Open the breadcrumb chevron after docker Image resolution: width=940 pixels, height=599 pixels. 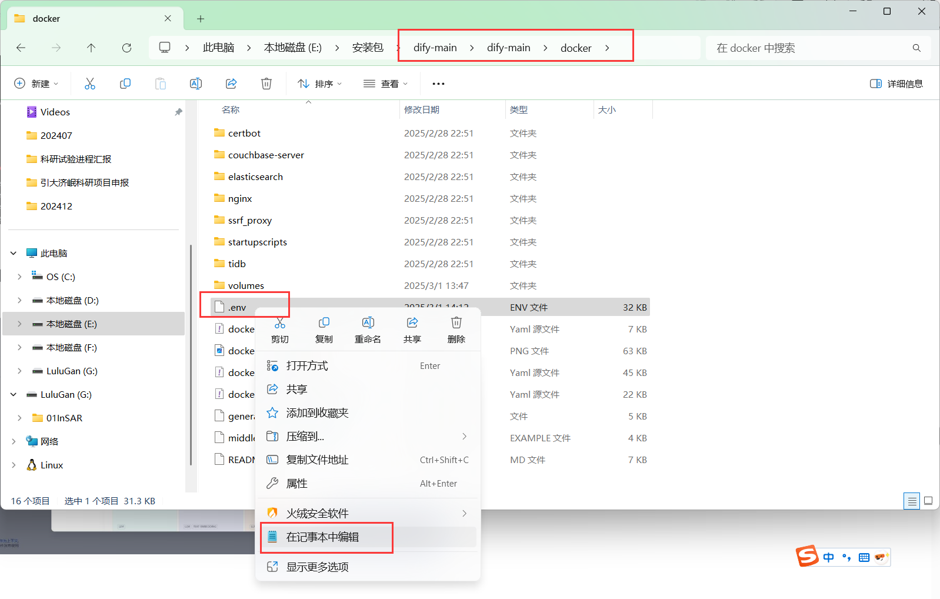(607, 48)
